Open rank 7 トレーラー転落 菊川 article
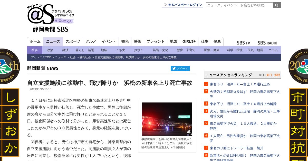The image size is (308, 161). (237, 148)
